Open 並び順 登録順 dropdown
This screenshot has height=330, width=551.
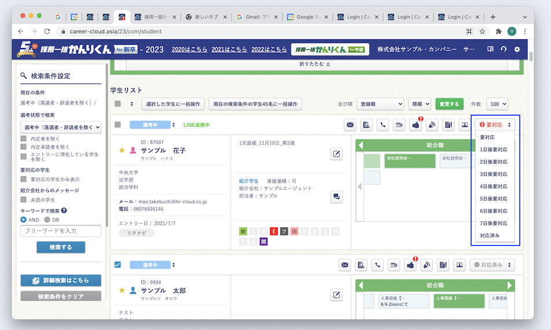pyautogui.click(x=380, y=104)
